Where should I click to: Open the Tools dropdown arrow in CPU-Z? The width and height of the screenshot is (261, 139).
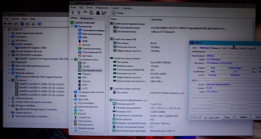click(234, 117)
